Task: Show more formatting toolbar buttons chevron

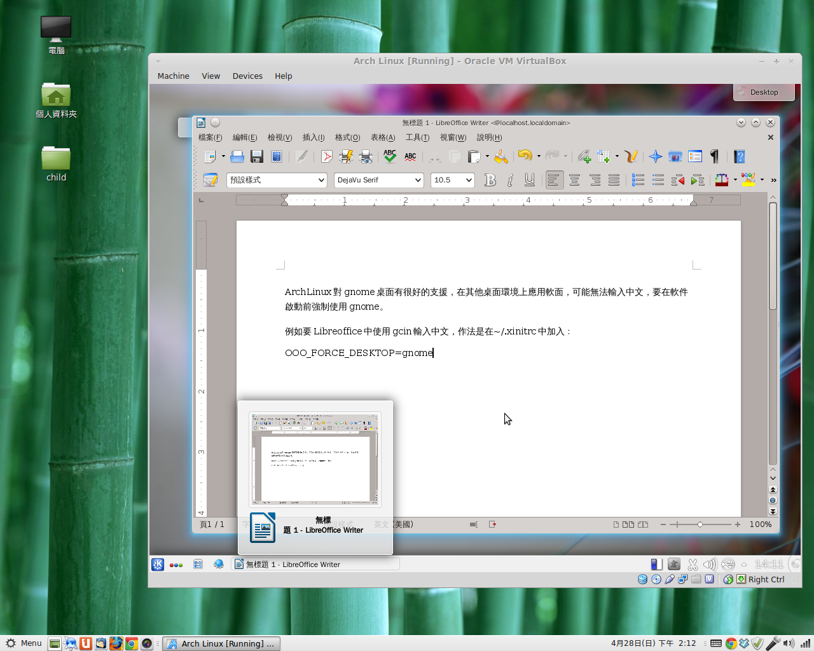Action: tap(773, 181)
